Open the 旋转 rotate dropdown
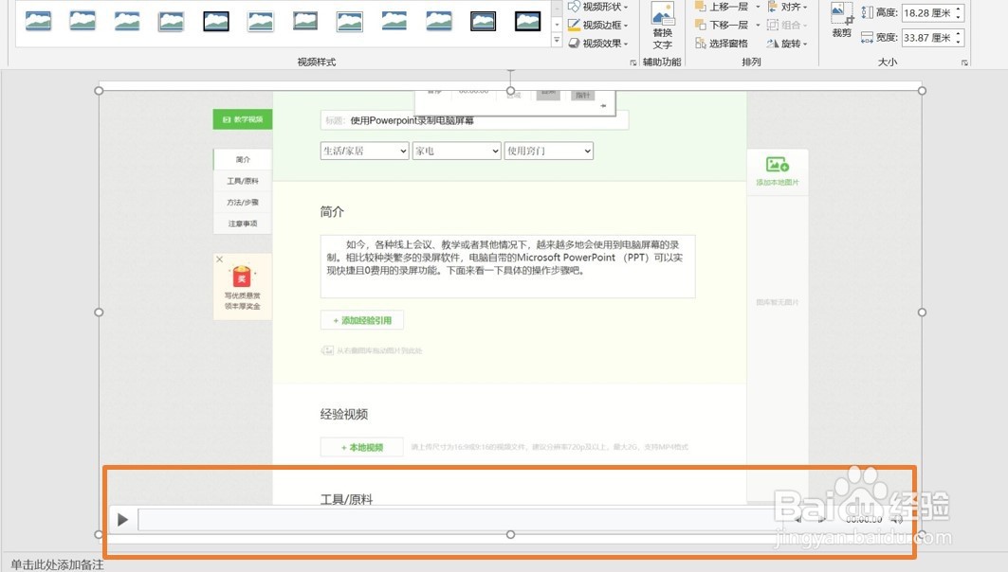The height and width of the screenshot is (572, 1008). [787, 43]
